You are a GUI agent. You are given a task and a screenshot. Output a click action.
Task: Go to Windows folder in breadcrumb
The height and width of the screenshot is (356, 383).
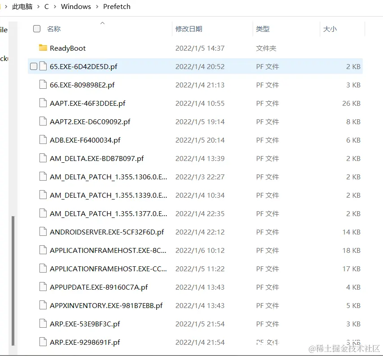coord(76,7)
